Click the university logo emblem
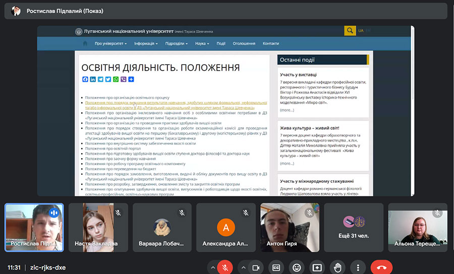Screen dimensions: 454x274 pyautogui.click(x=79, y=32)
